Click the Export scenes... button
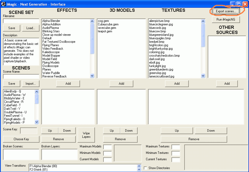 226,11
